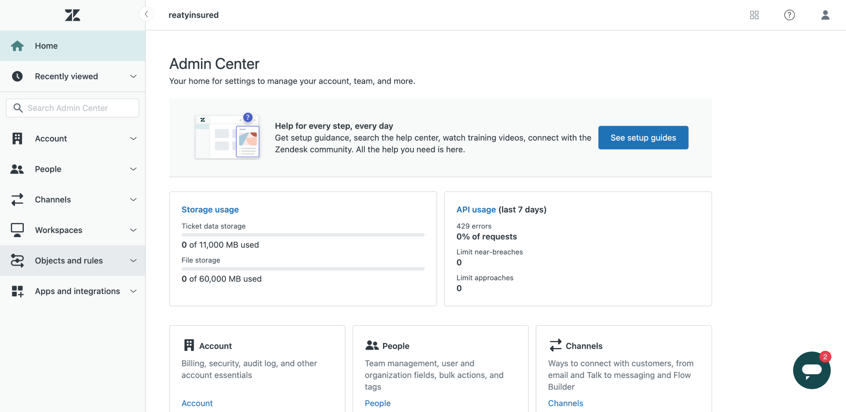Open the Zendesk products grid icon

tap(754, 15)
